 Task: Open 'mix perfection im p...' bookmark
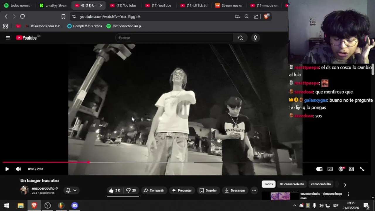[125, 26]
